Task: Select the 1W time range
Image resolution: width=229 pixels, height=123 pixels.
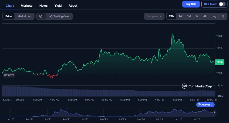Action: click(180, 16)
